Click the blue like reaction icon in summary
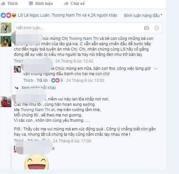The height and width of the screenshot is (174, 179). [x=3, y=15]
